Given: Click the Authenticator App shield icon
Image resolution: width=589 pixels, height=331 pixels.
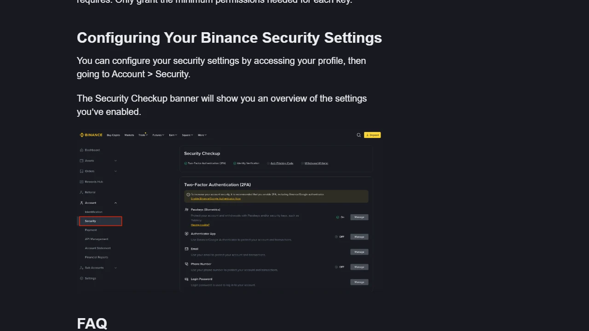Looking at the screenshot, I should click(186, 234).
